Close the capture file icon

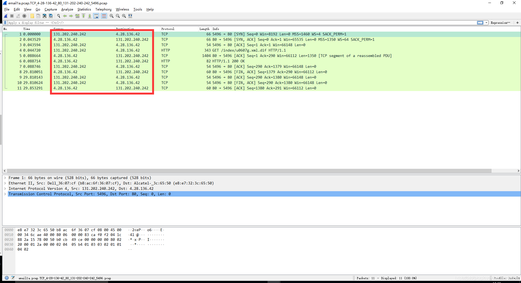point(45,16)
